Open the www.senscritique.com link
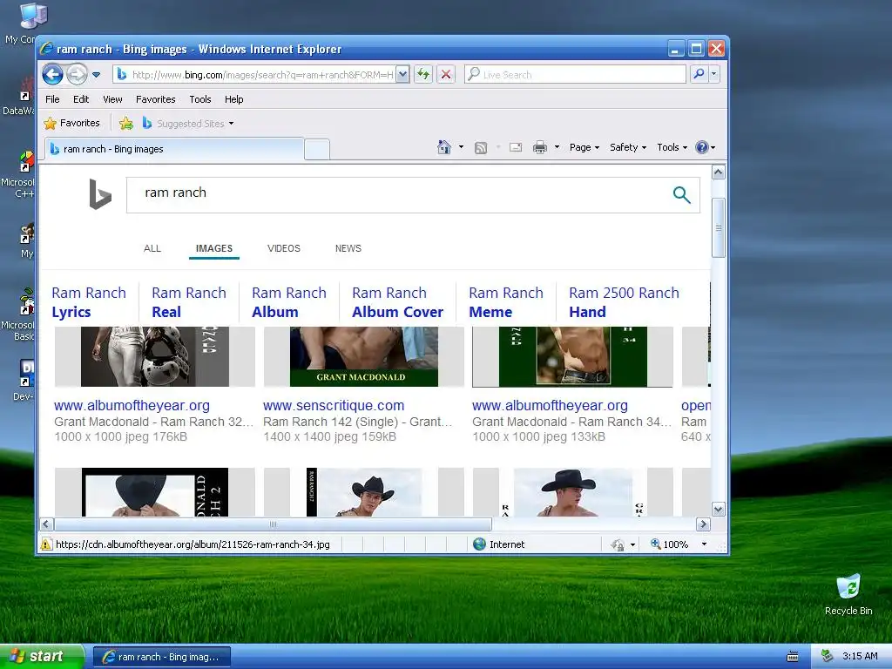Viewport: 892px width, 669px height. point(334,406)
